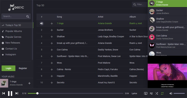Open album Calma (Remix)
The width and height of the screenshot is (187, 98).
[137, 69]
